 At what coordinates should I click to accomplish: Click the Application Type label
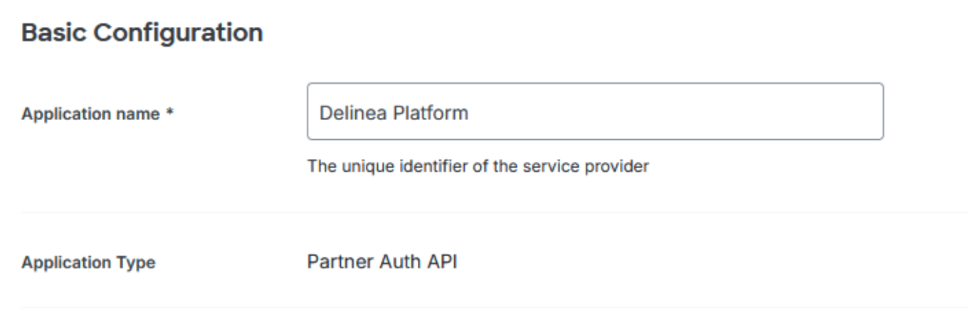pos(89,263)
